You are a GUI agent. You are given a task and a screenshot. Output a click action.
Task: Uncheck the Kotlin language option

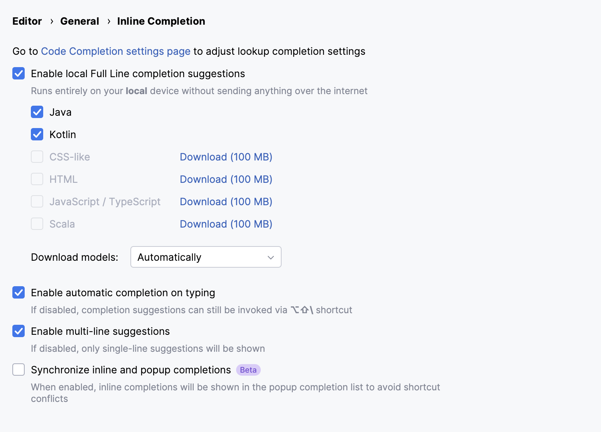tap(37, 134)
